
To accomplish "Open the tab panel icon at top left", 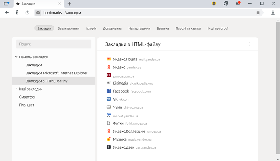I will click(x=6, y=4).
